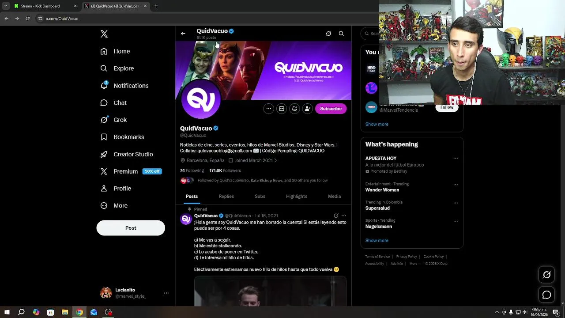
Task: Click the notify bell-plus icon
Action: tap(294, 109)
